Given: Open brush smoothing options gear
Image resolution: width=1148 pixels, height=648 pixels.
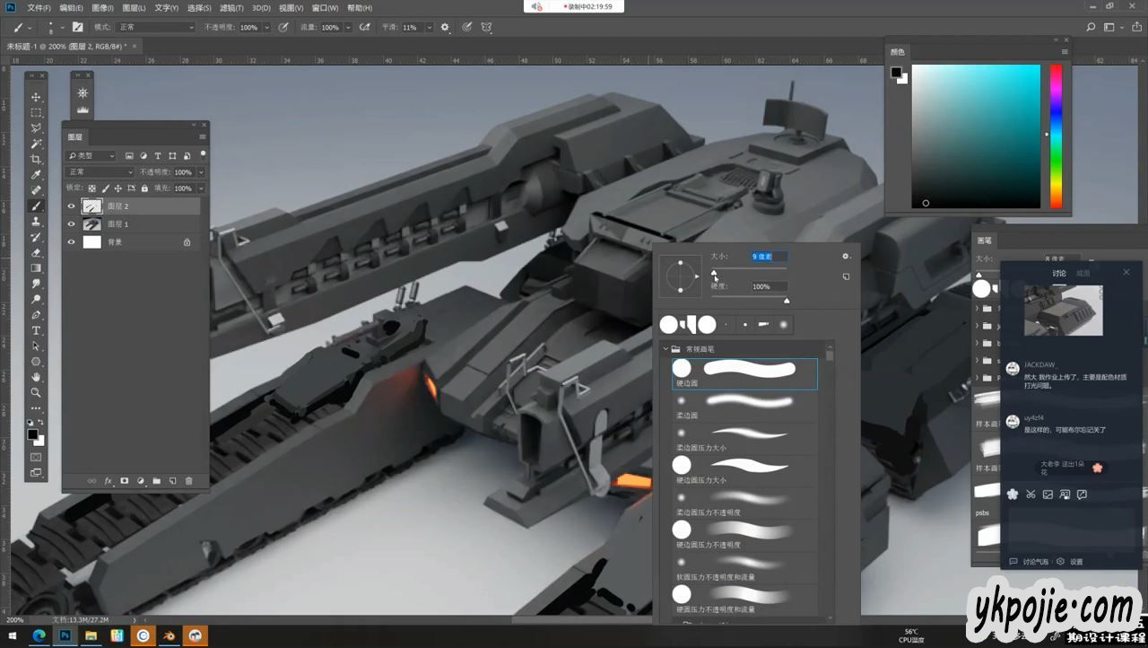Looking at the screenshot, I should (x=445, y=28).
